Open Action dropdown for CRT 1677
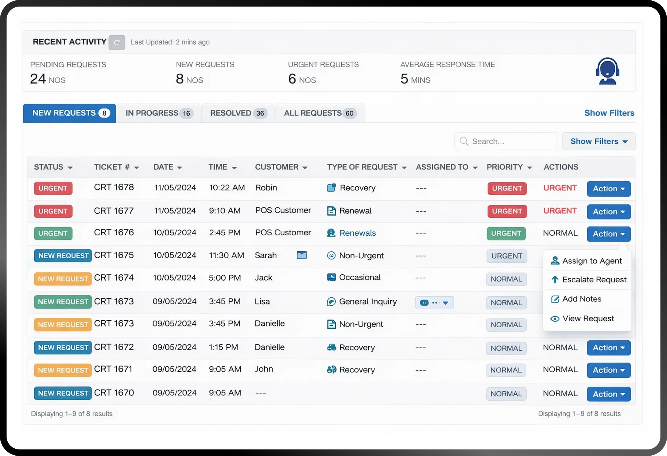This screenshot has height=456, width=667. pyautogui.click(x=609, y=212)
